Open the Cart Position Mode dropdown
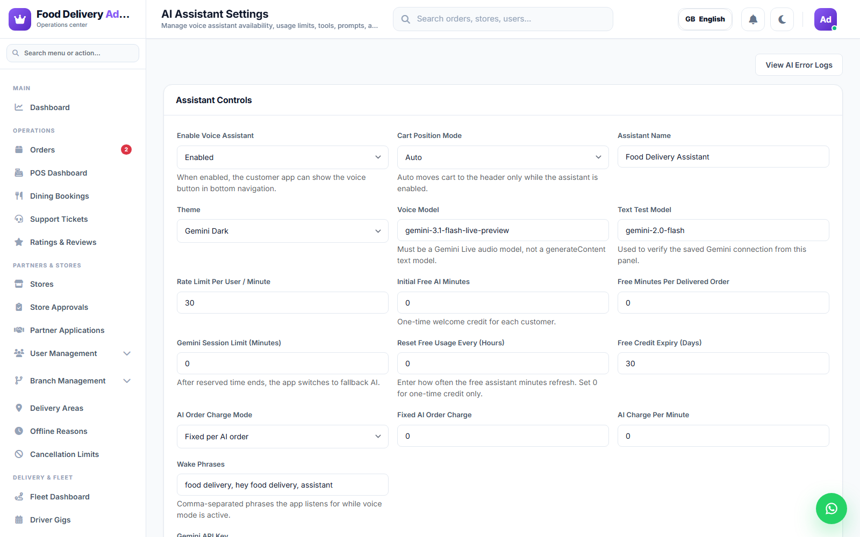Screen dimensions: 860x537 [503, 157]
